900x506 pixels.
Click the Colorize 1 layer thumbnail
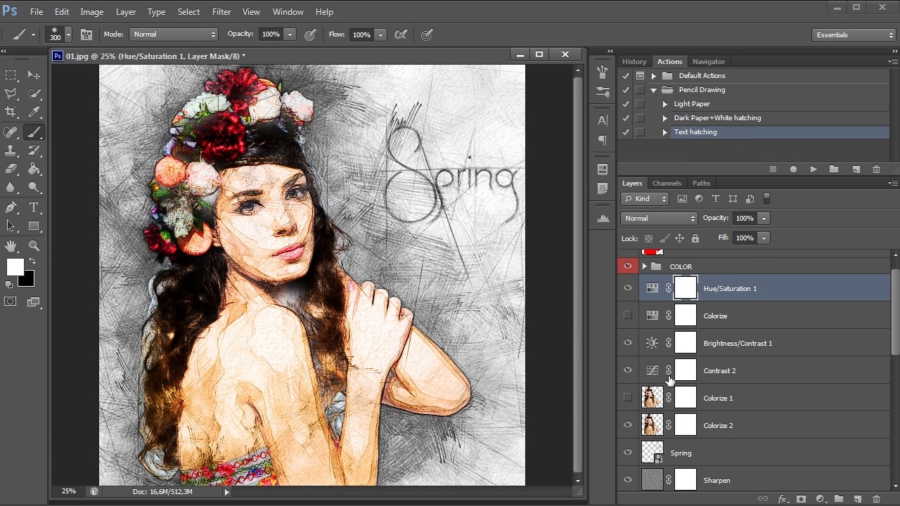pos(652,397)
